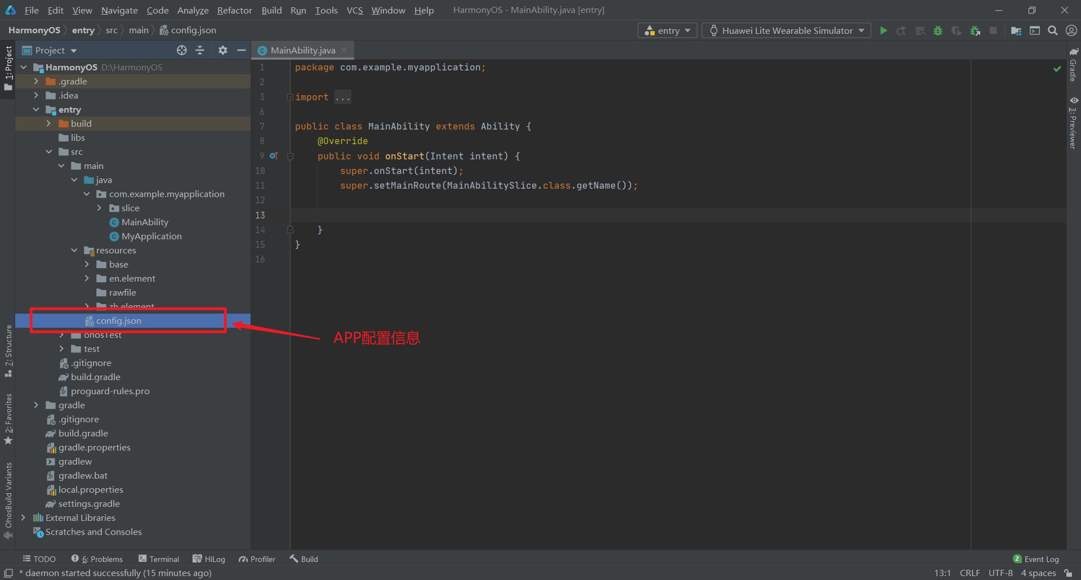The height and width of the screenshot is (580, 1081).
Task: Toggle the tool window quick-access icon
Action: pos(8,573)
